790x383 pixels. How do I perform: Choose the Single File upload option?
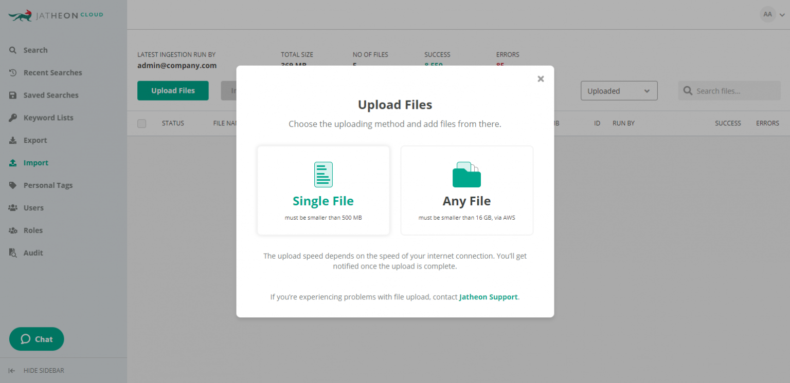point(323,190)
